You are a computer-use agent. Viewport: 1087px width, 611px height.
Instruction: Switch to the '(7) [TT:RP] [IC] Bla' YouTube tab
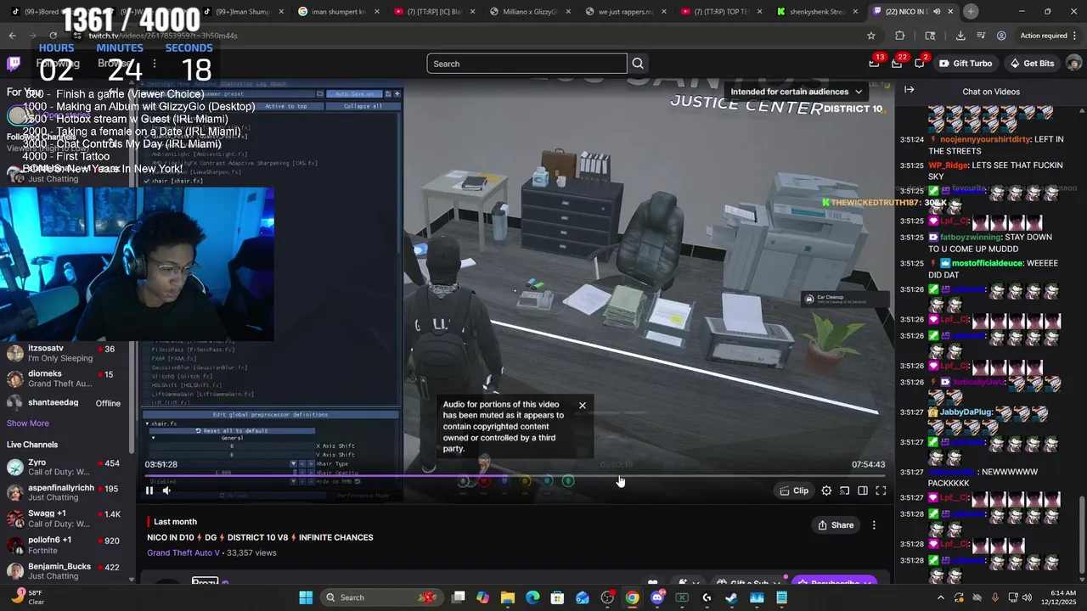pyautogui.click(x=432, y=12)
